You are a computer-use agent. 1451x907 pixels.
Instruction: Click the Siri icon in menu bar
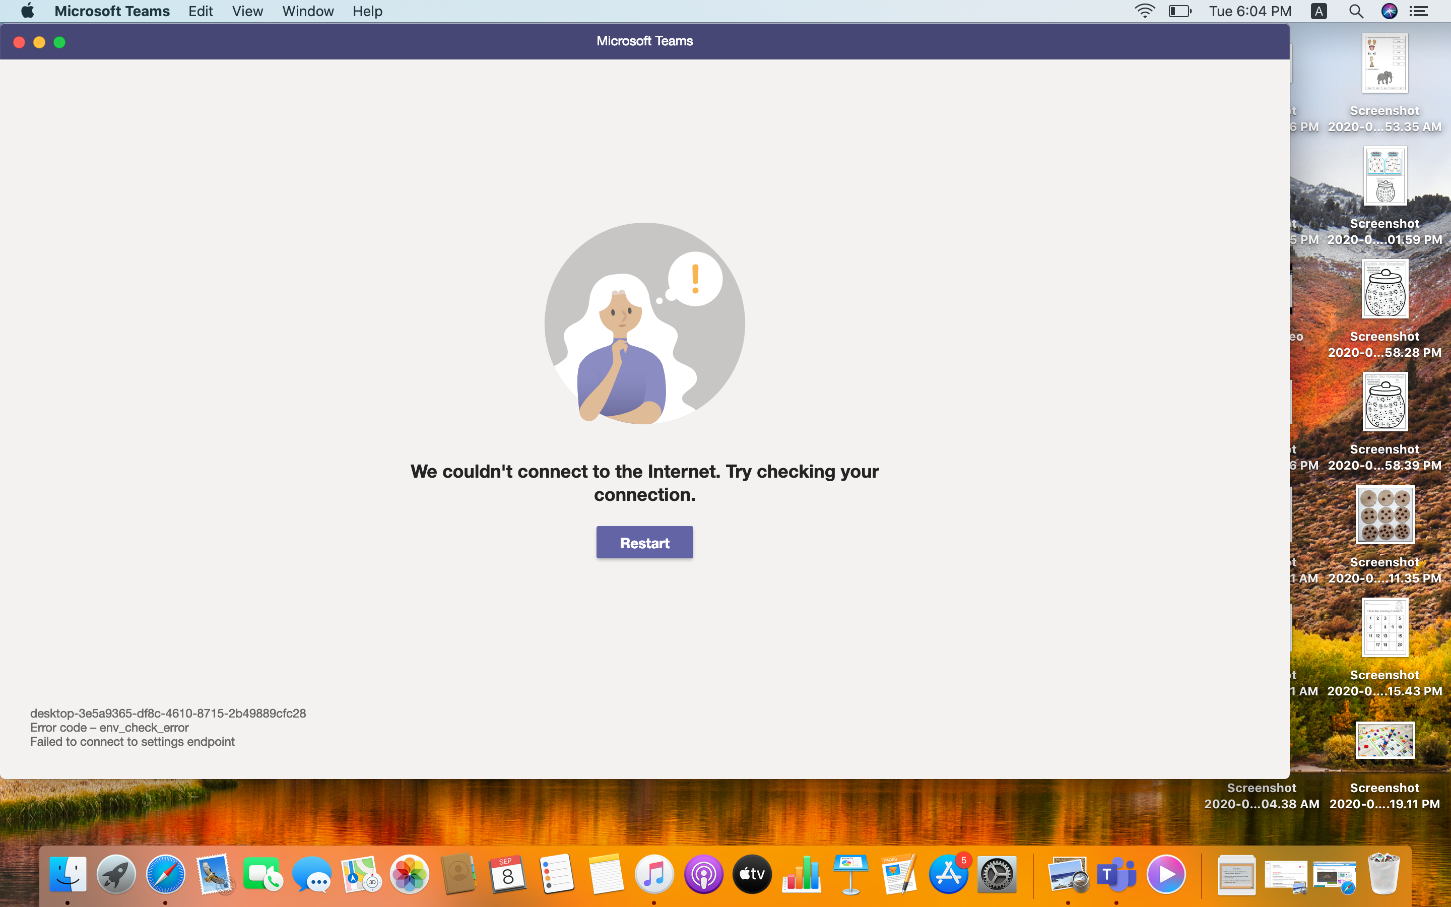point(1389,12)
